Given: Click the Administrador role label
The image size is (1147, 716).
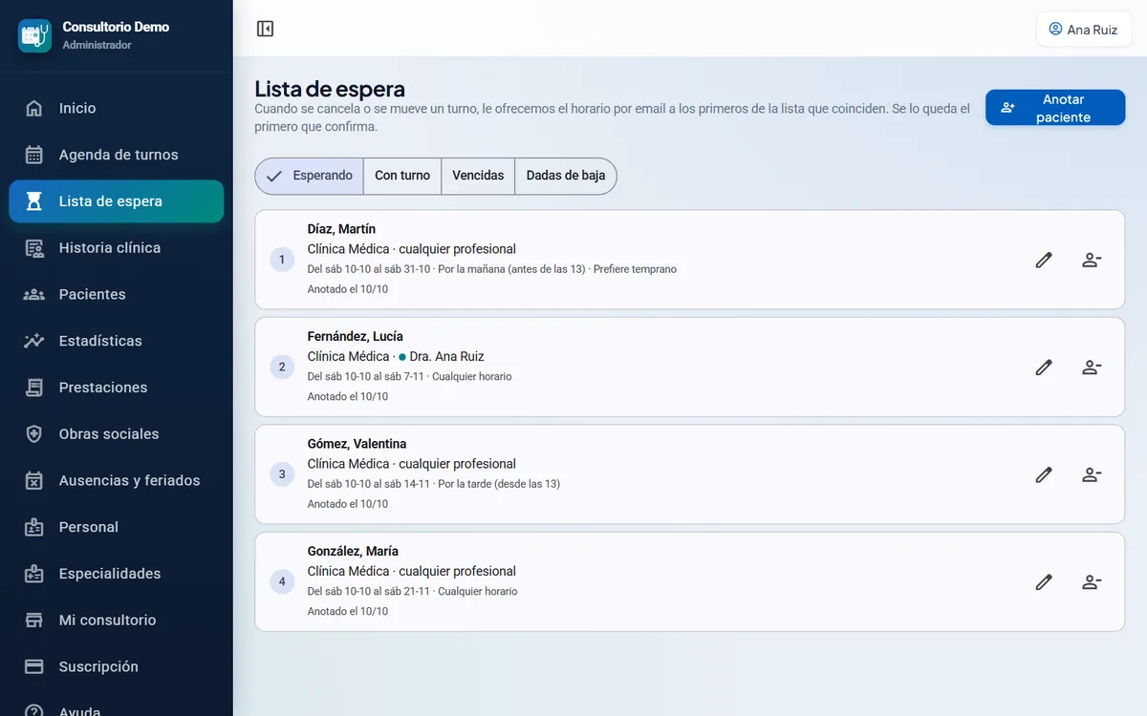Looking at the screenshot, I should (x=97, y=45).
